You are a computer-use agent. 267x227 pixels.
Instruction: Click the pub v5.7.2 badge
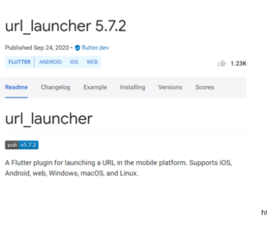point(22,145)
